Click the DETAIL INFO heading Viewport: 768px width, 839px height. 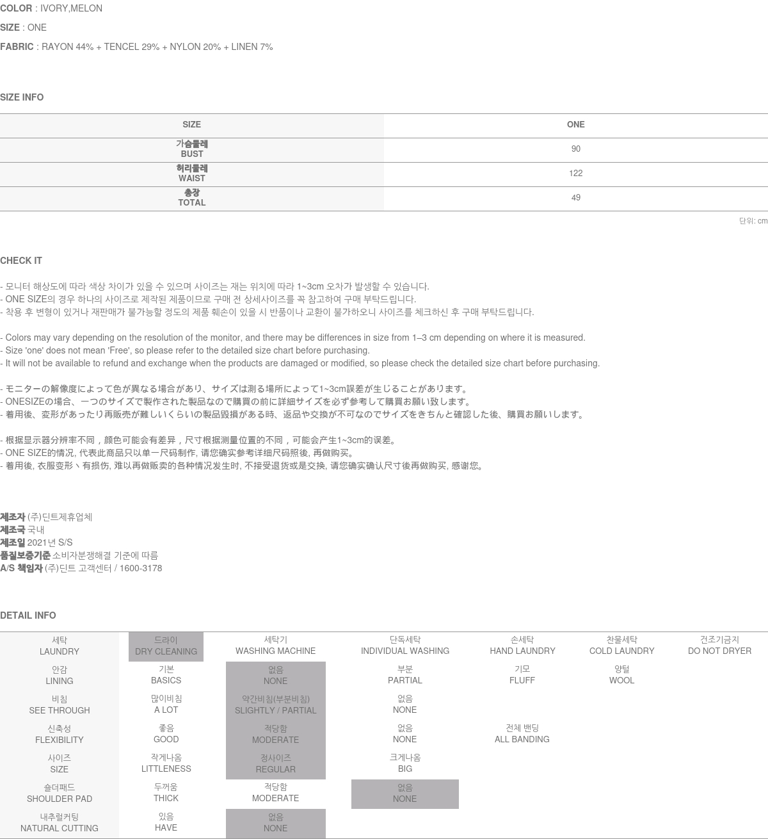(28, 615)
